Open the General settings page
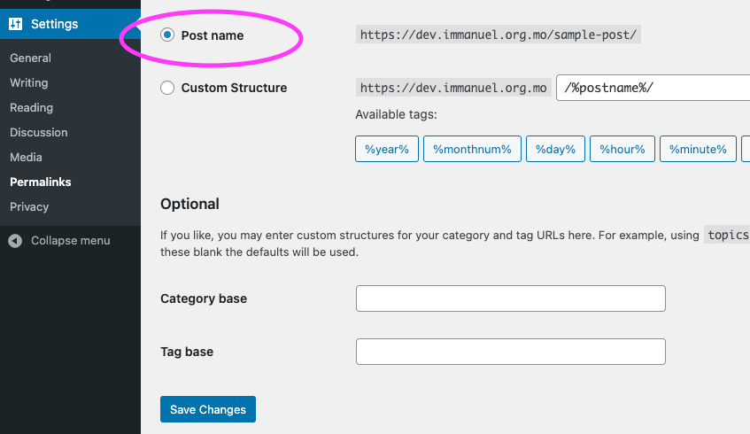Viewport: 750px width, 434px height. (x=30, y=58)
